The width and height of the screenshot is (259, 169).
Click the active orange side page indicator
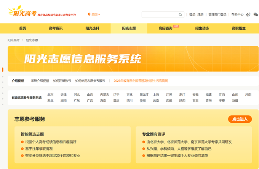point(3,69)
